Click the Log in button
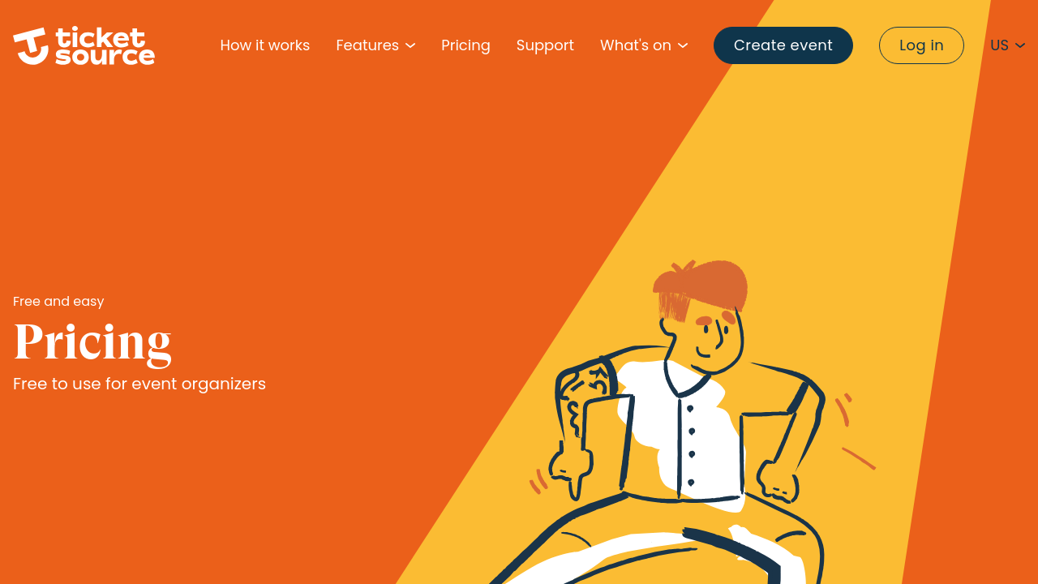The height and width of the screenshot is (584, 1038). point(921,45)
